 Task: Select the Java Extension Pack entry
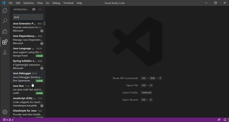(27, 27)
